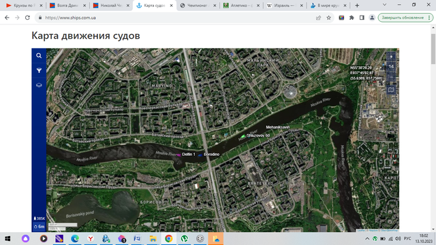Click the Leaflet attribution link
The height and width of the screenshot is (245, 436).
(361, 230)
